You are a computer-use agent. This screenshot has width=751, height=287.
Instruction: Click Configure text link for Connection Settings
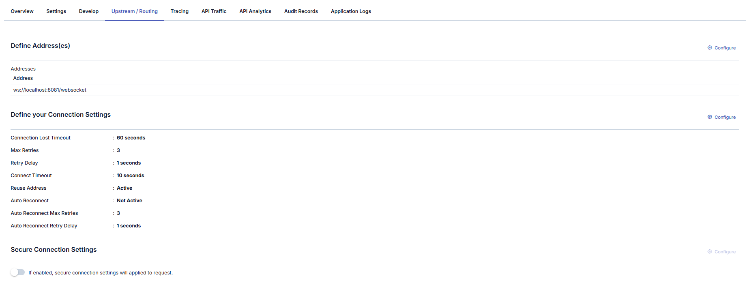tap(725, 117)
